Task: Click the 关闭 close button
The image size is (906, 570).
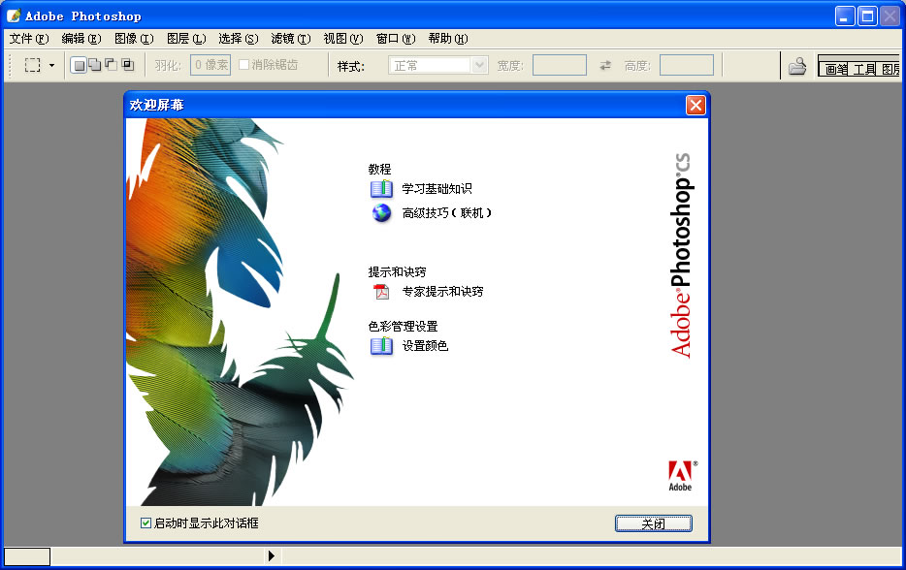Action: click(653, 522)
